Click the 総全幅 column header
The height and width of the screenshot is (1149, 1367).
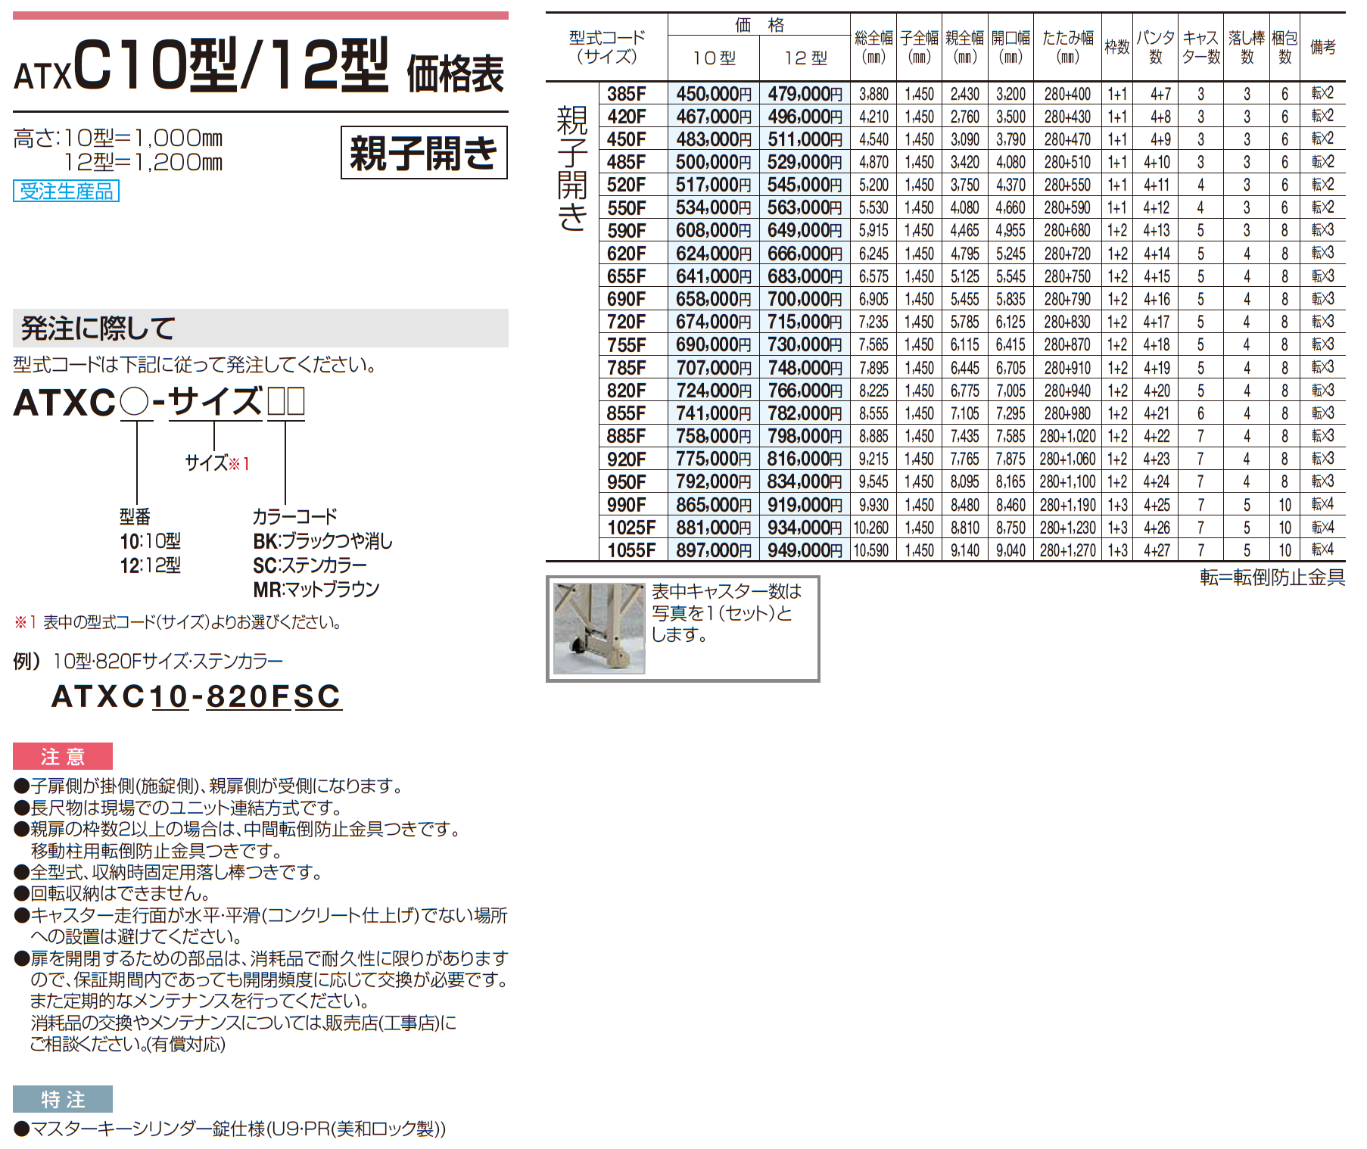tap(873, 47)
